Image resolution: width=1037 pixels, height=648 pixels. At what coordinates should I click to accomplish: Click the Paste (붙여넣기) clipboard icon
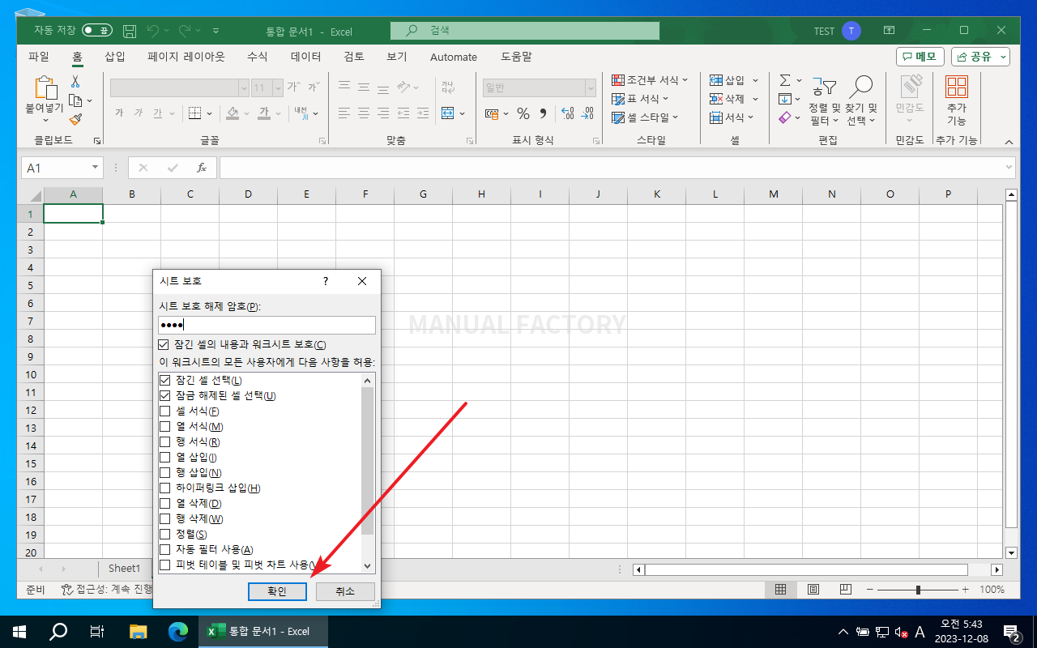[x=46, y=88]
